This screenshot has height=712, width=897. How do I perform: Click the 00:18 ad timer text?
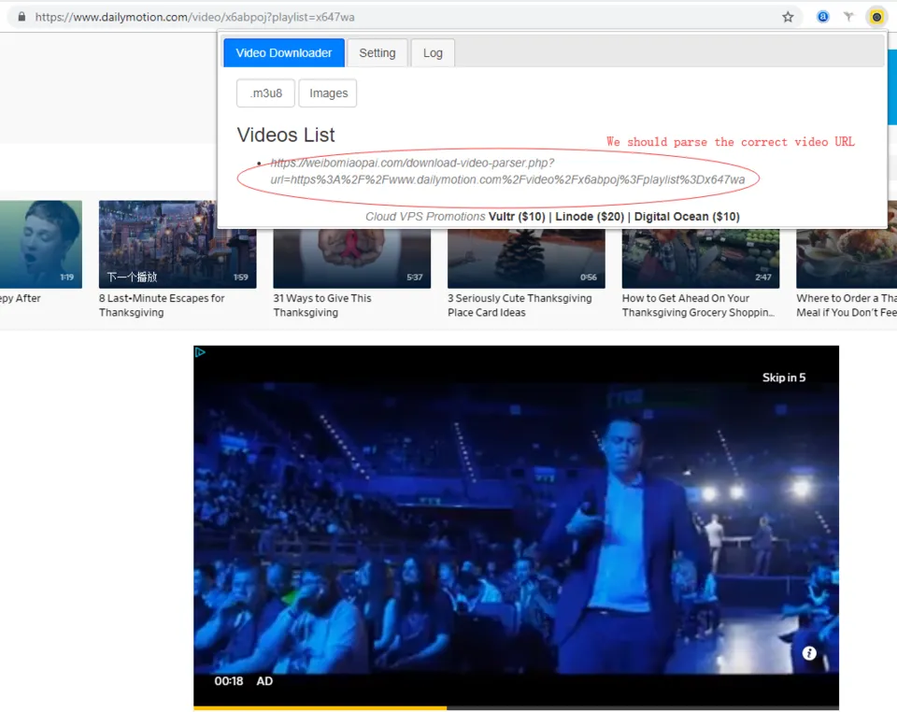229,681
